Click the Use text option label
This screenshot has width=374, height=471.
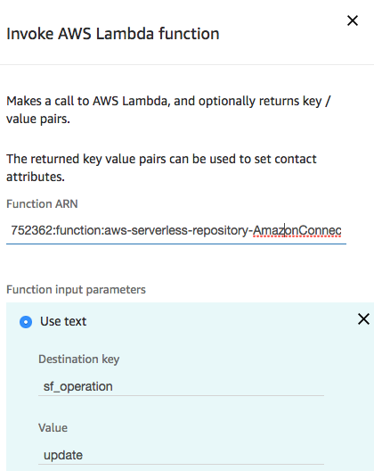pos(63,321)
